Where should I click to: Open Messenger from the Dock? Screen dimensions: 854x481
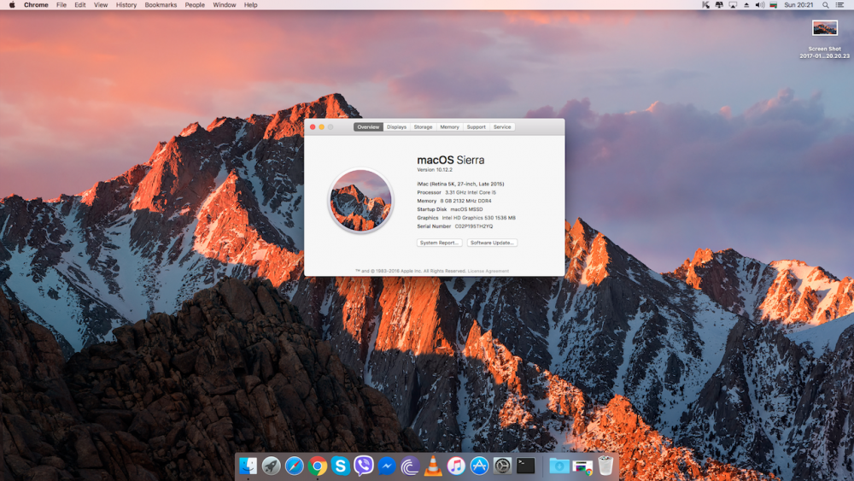(x=387, y=466)
